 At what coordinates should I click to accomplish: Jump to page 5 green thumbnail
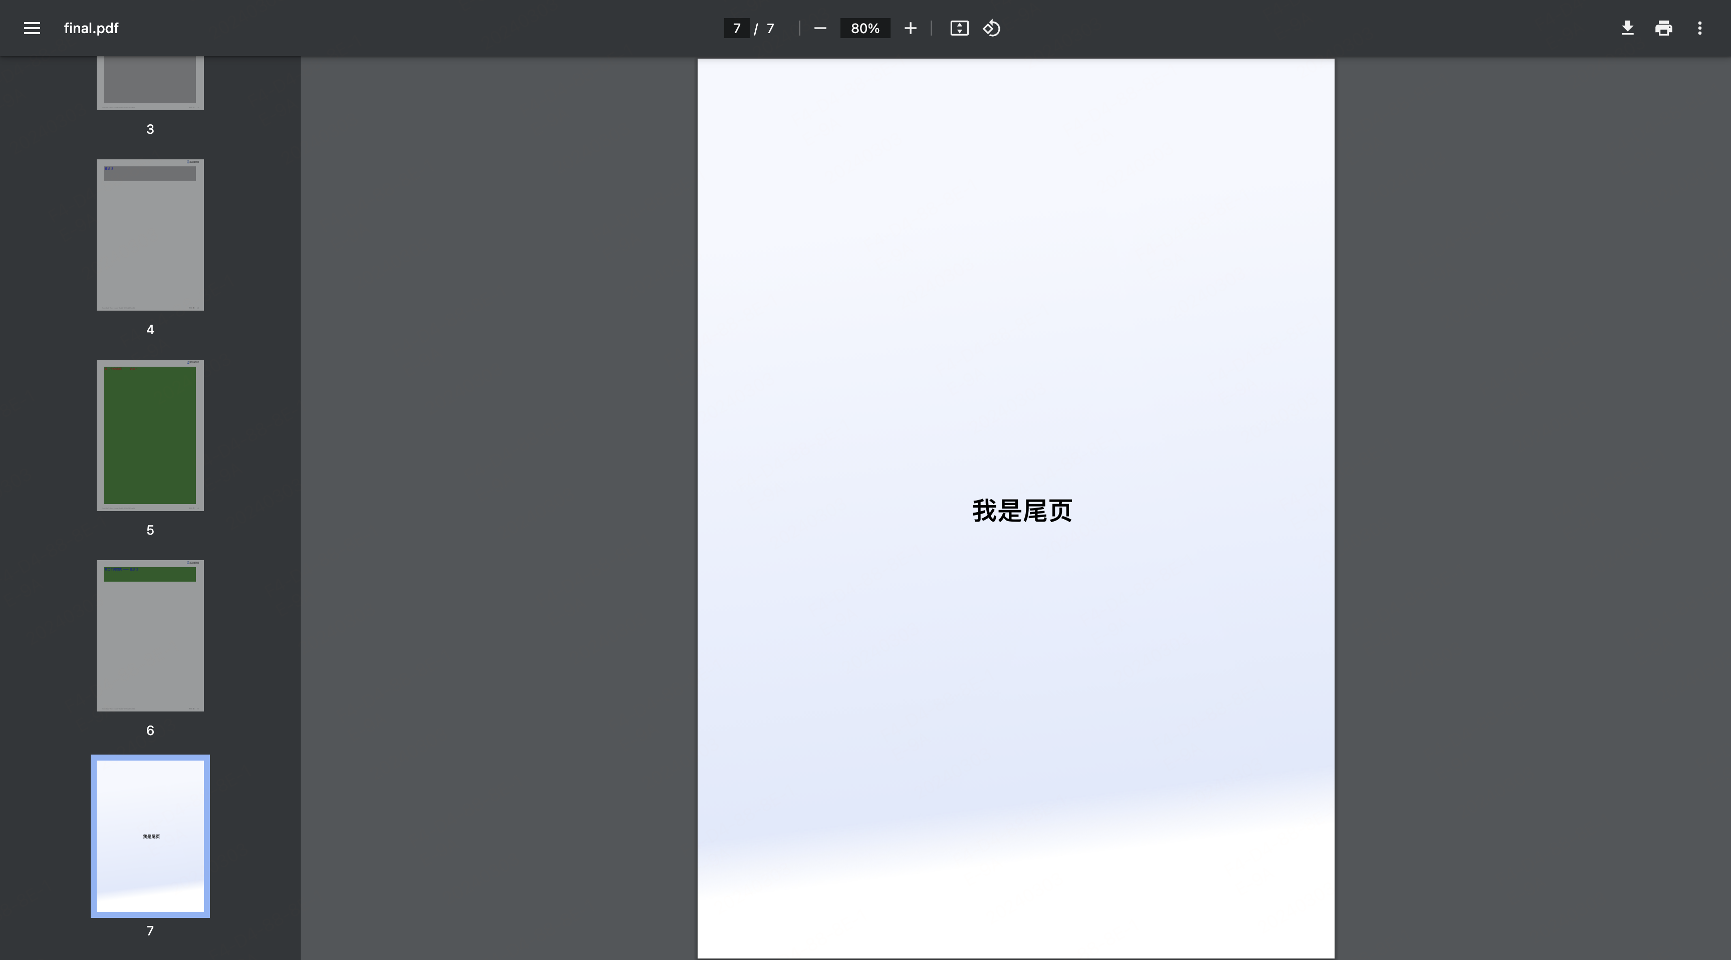point(150,435)
